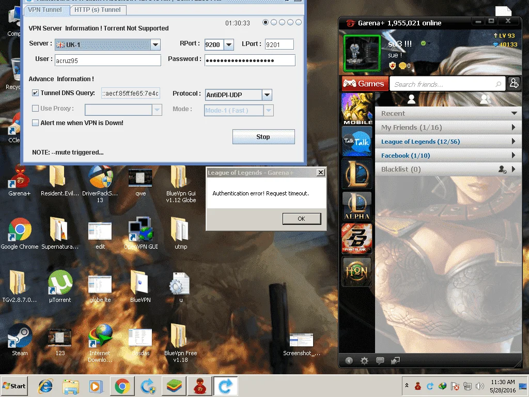The height and width of the screenshot is (397, 529).
Task: Open the BlueVPN desktop folder
Action: 141,286
